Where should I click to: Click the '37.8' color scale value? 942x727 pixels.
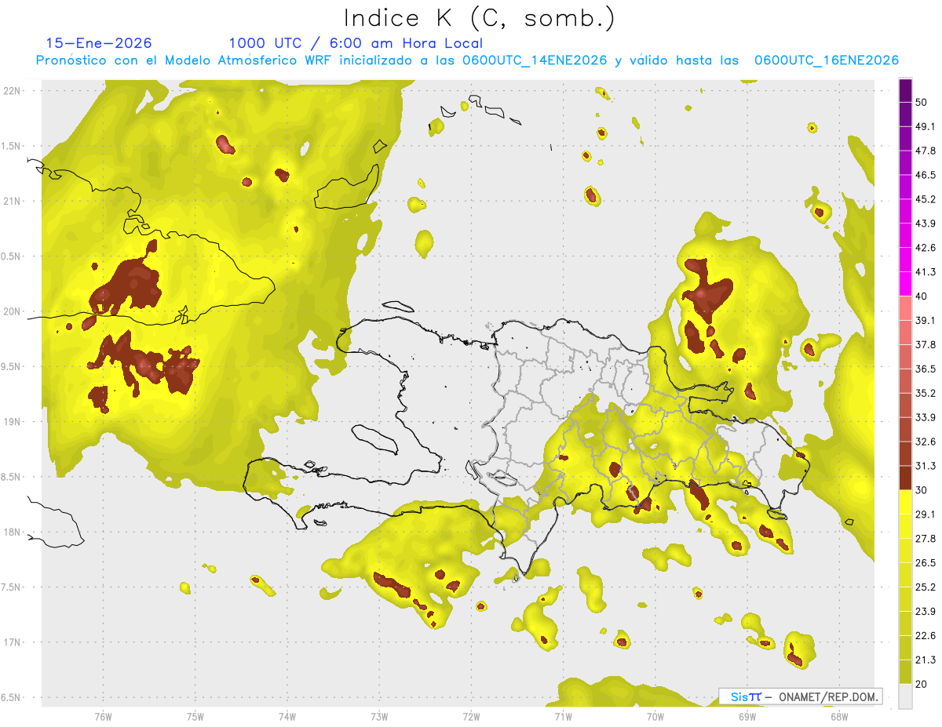[x=925, y=344]
